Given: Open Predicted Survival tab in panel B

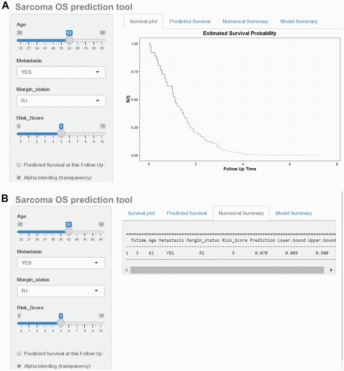Looking at the screenshot, I should (187, 213).
